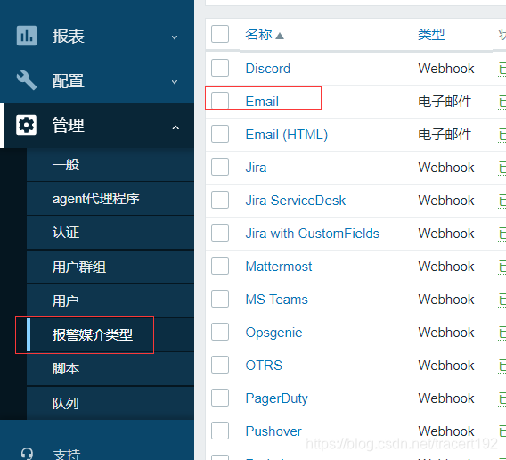Image resolution: width=506 pixels, height=460 pixels.
Task: Open the Jira ServiceDesk media type
Action: click(x=295, y=201)
